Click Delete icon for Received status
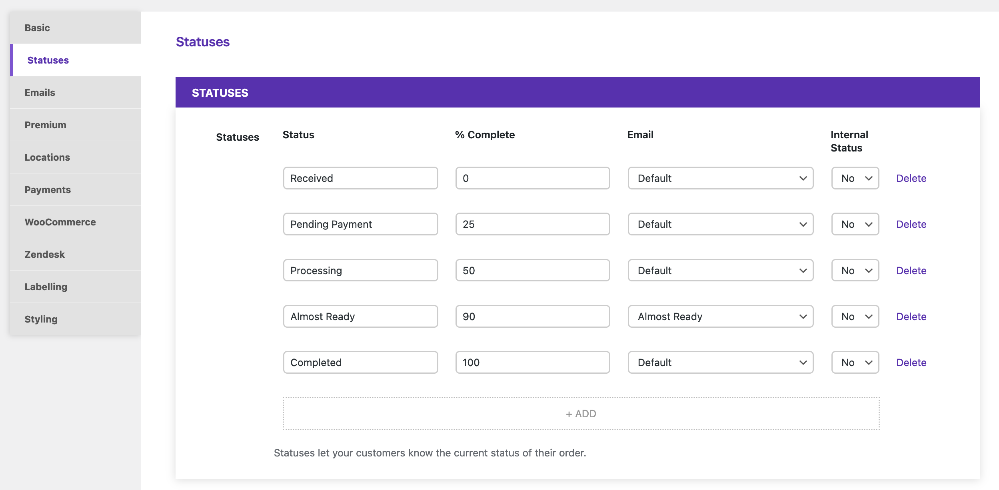 tap(912, 177)
